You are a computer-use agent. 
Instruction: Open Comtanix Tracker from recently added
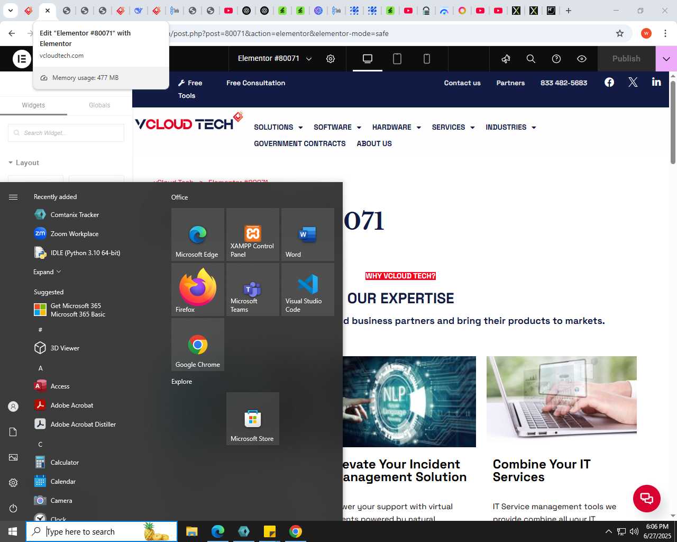point(75,215)
